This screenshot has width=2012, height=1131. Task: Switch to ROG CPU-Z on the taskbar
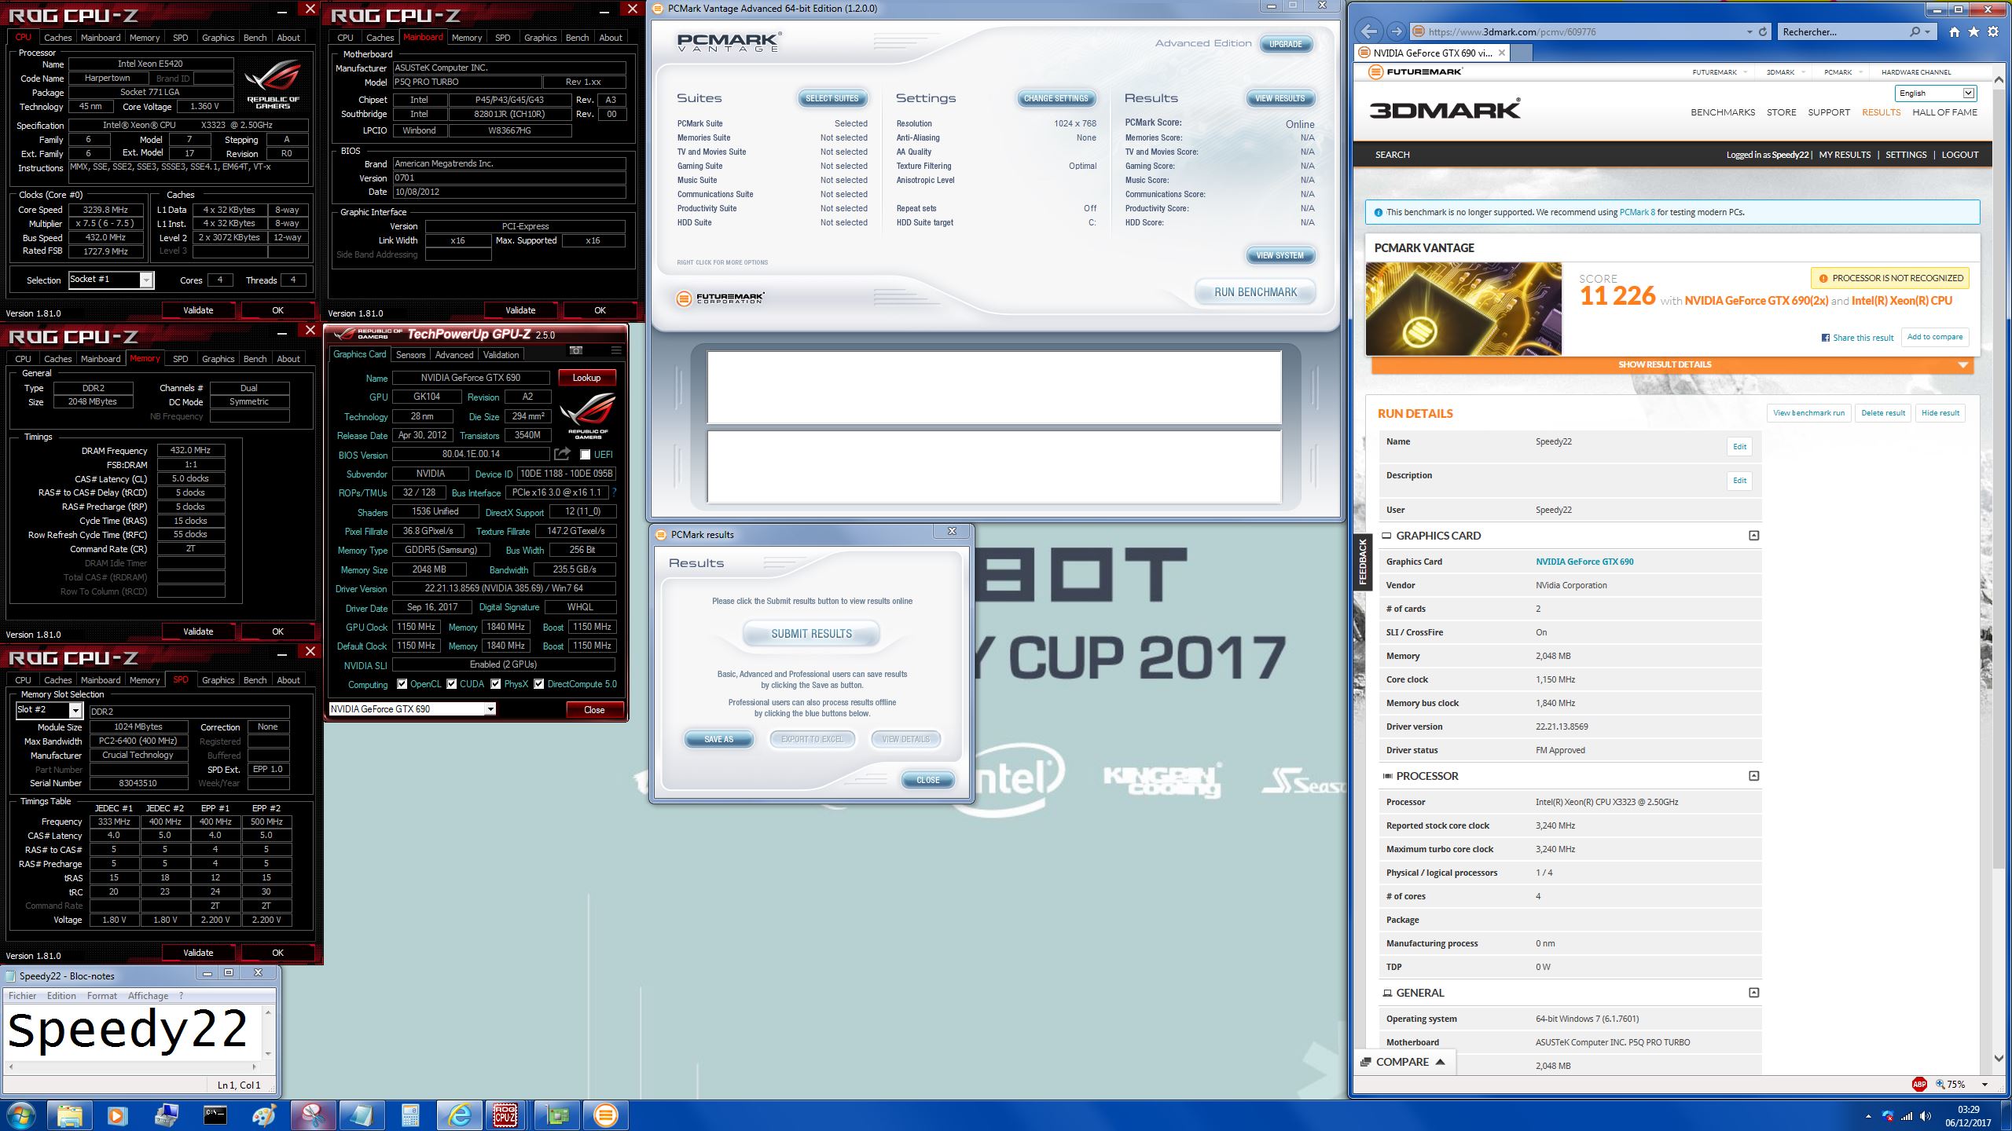pos(505,1115)
